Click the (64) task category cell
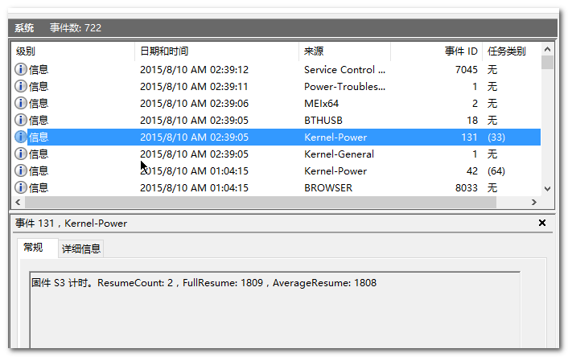The height and width of the screenshot is (357, 568). click(496, 171)
